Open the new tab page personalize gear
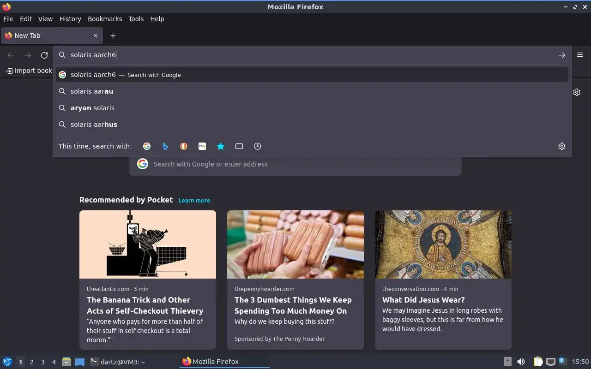This screenshot has height=369, width=591. pyautogui.click(x=577, y=92)
